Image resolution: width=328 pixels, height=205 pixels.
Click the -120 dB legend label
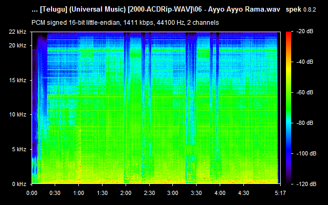[x=306, y=184]
